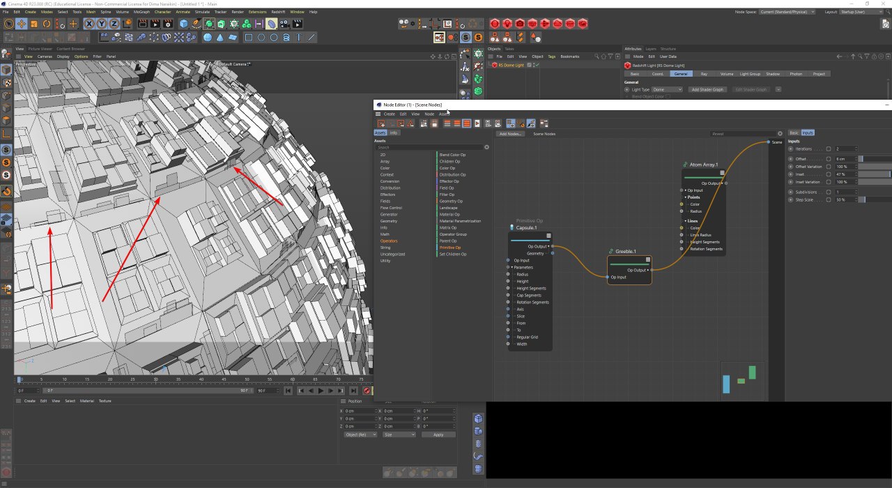The width and height of the screenshot is (892, 488).
Task: Click the Add new node toolbar icon
Action: pos(381,123)
